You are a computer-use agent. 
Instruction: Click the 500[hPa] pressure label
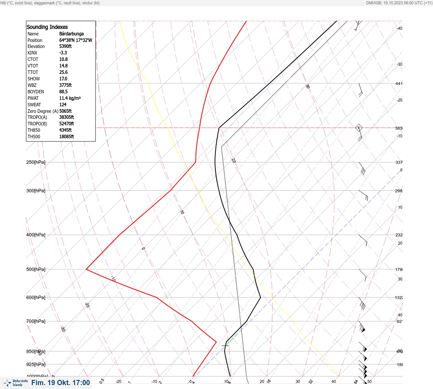tap(36, 269)
